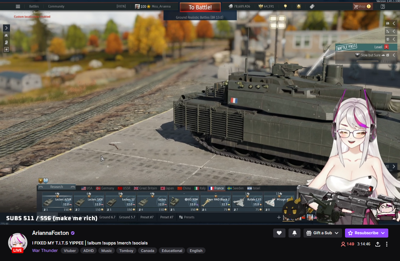Click the lightbulb icon in the top bar
Screen dimensions: 400x261
(x=285, y=7)
